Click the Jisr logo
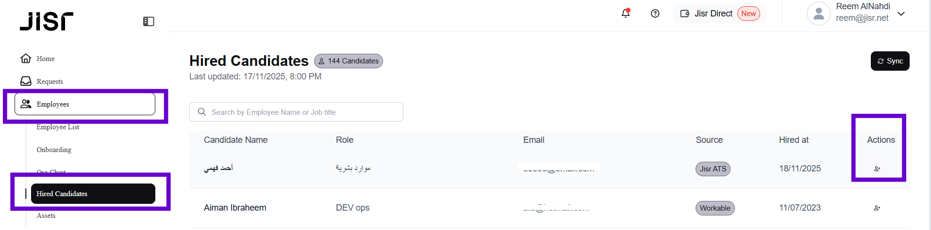Viewport: 931px width, 230px height. [x=47, y=21]
